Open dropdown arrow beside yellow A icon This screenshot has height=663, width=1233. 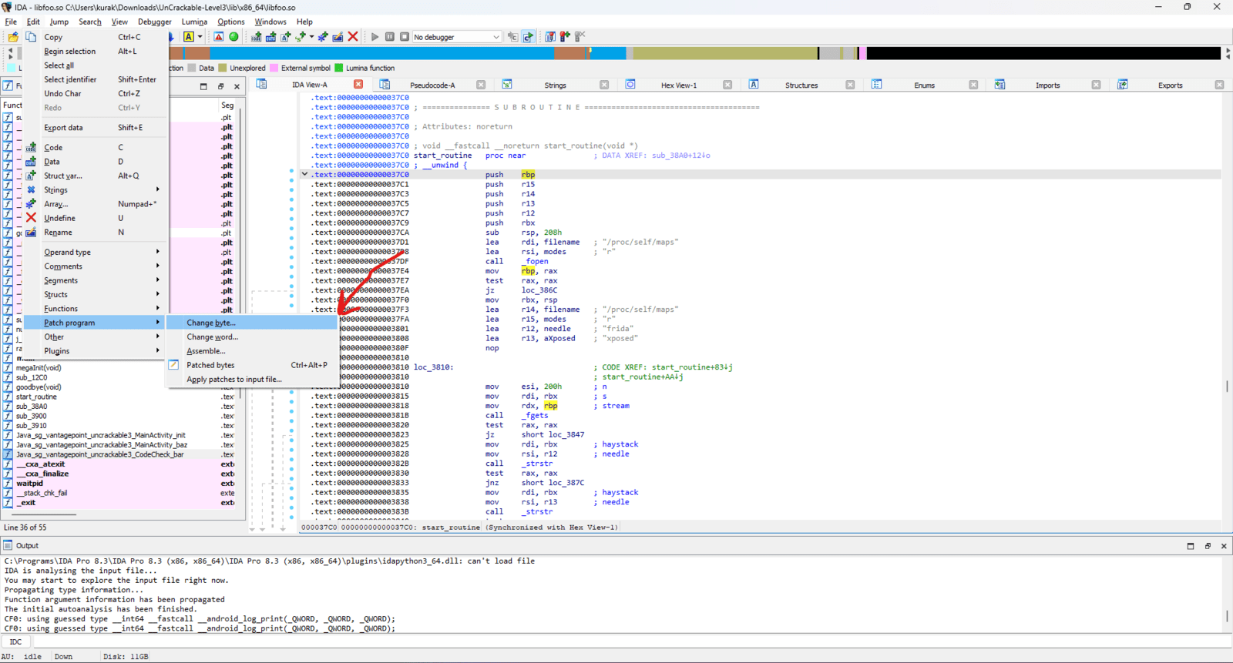(x=200, y=37)
